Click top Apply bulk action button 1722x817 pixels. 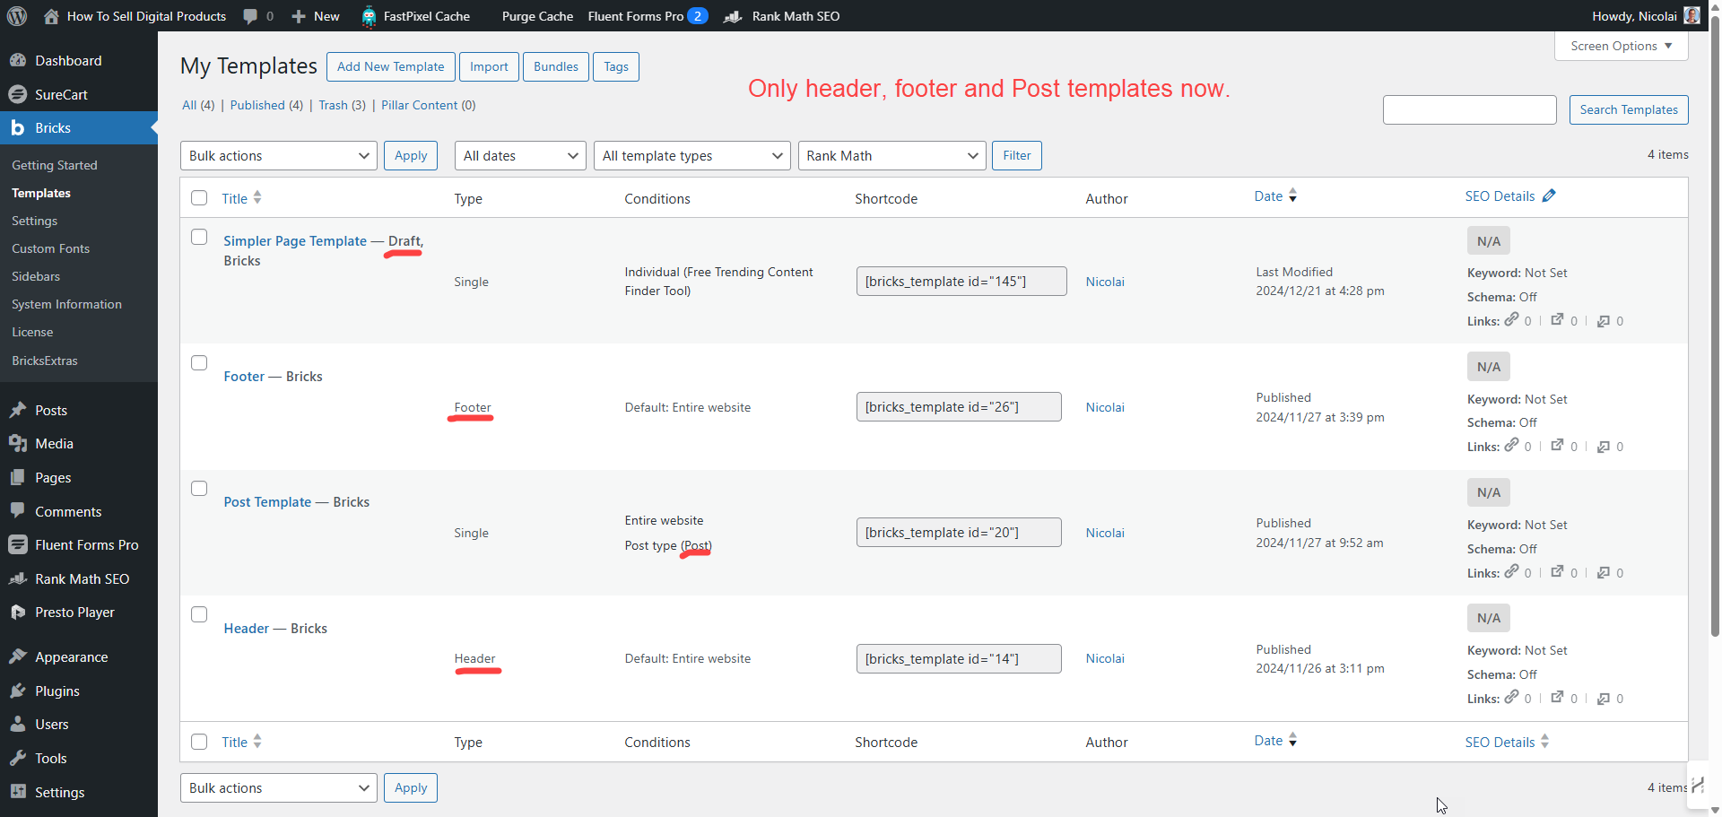tap(411, 155)
